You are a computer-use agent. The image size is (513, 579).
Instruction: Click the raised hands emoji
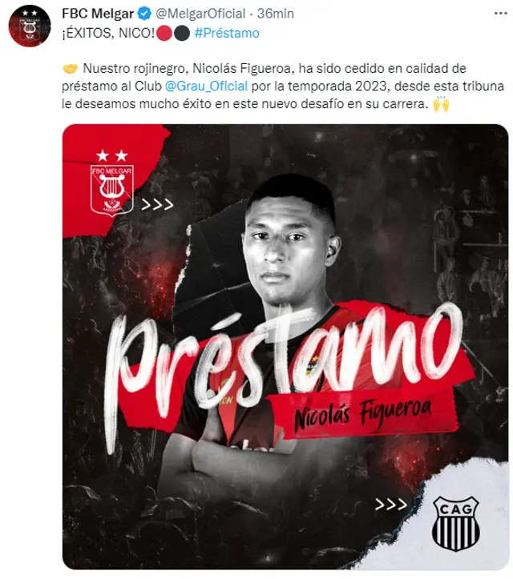441,104
